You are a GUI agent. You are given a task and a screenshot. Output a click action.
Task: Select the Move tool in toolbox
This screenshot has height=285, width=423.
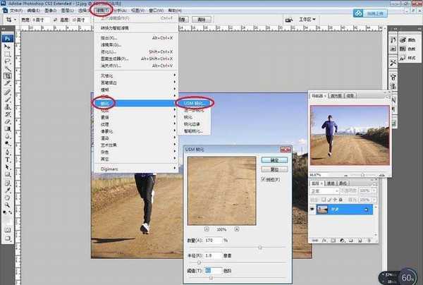coord(8,47)
